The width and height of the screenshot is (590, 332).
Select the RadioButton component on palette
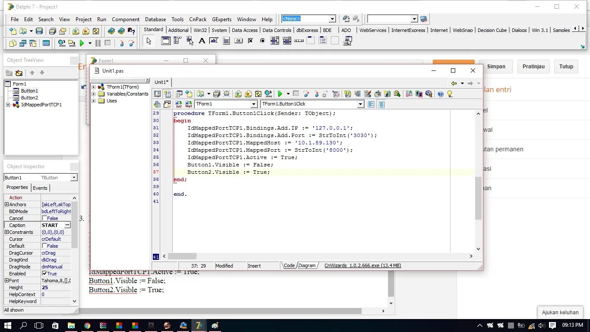[263, 41]
